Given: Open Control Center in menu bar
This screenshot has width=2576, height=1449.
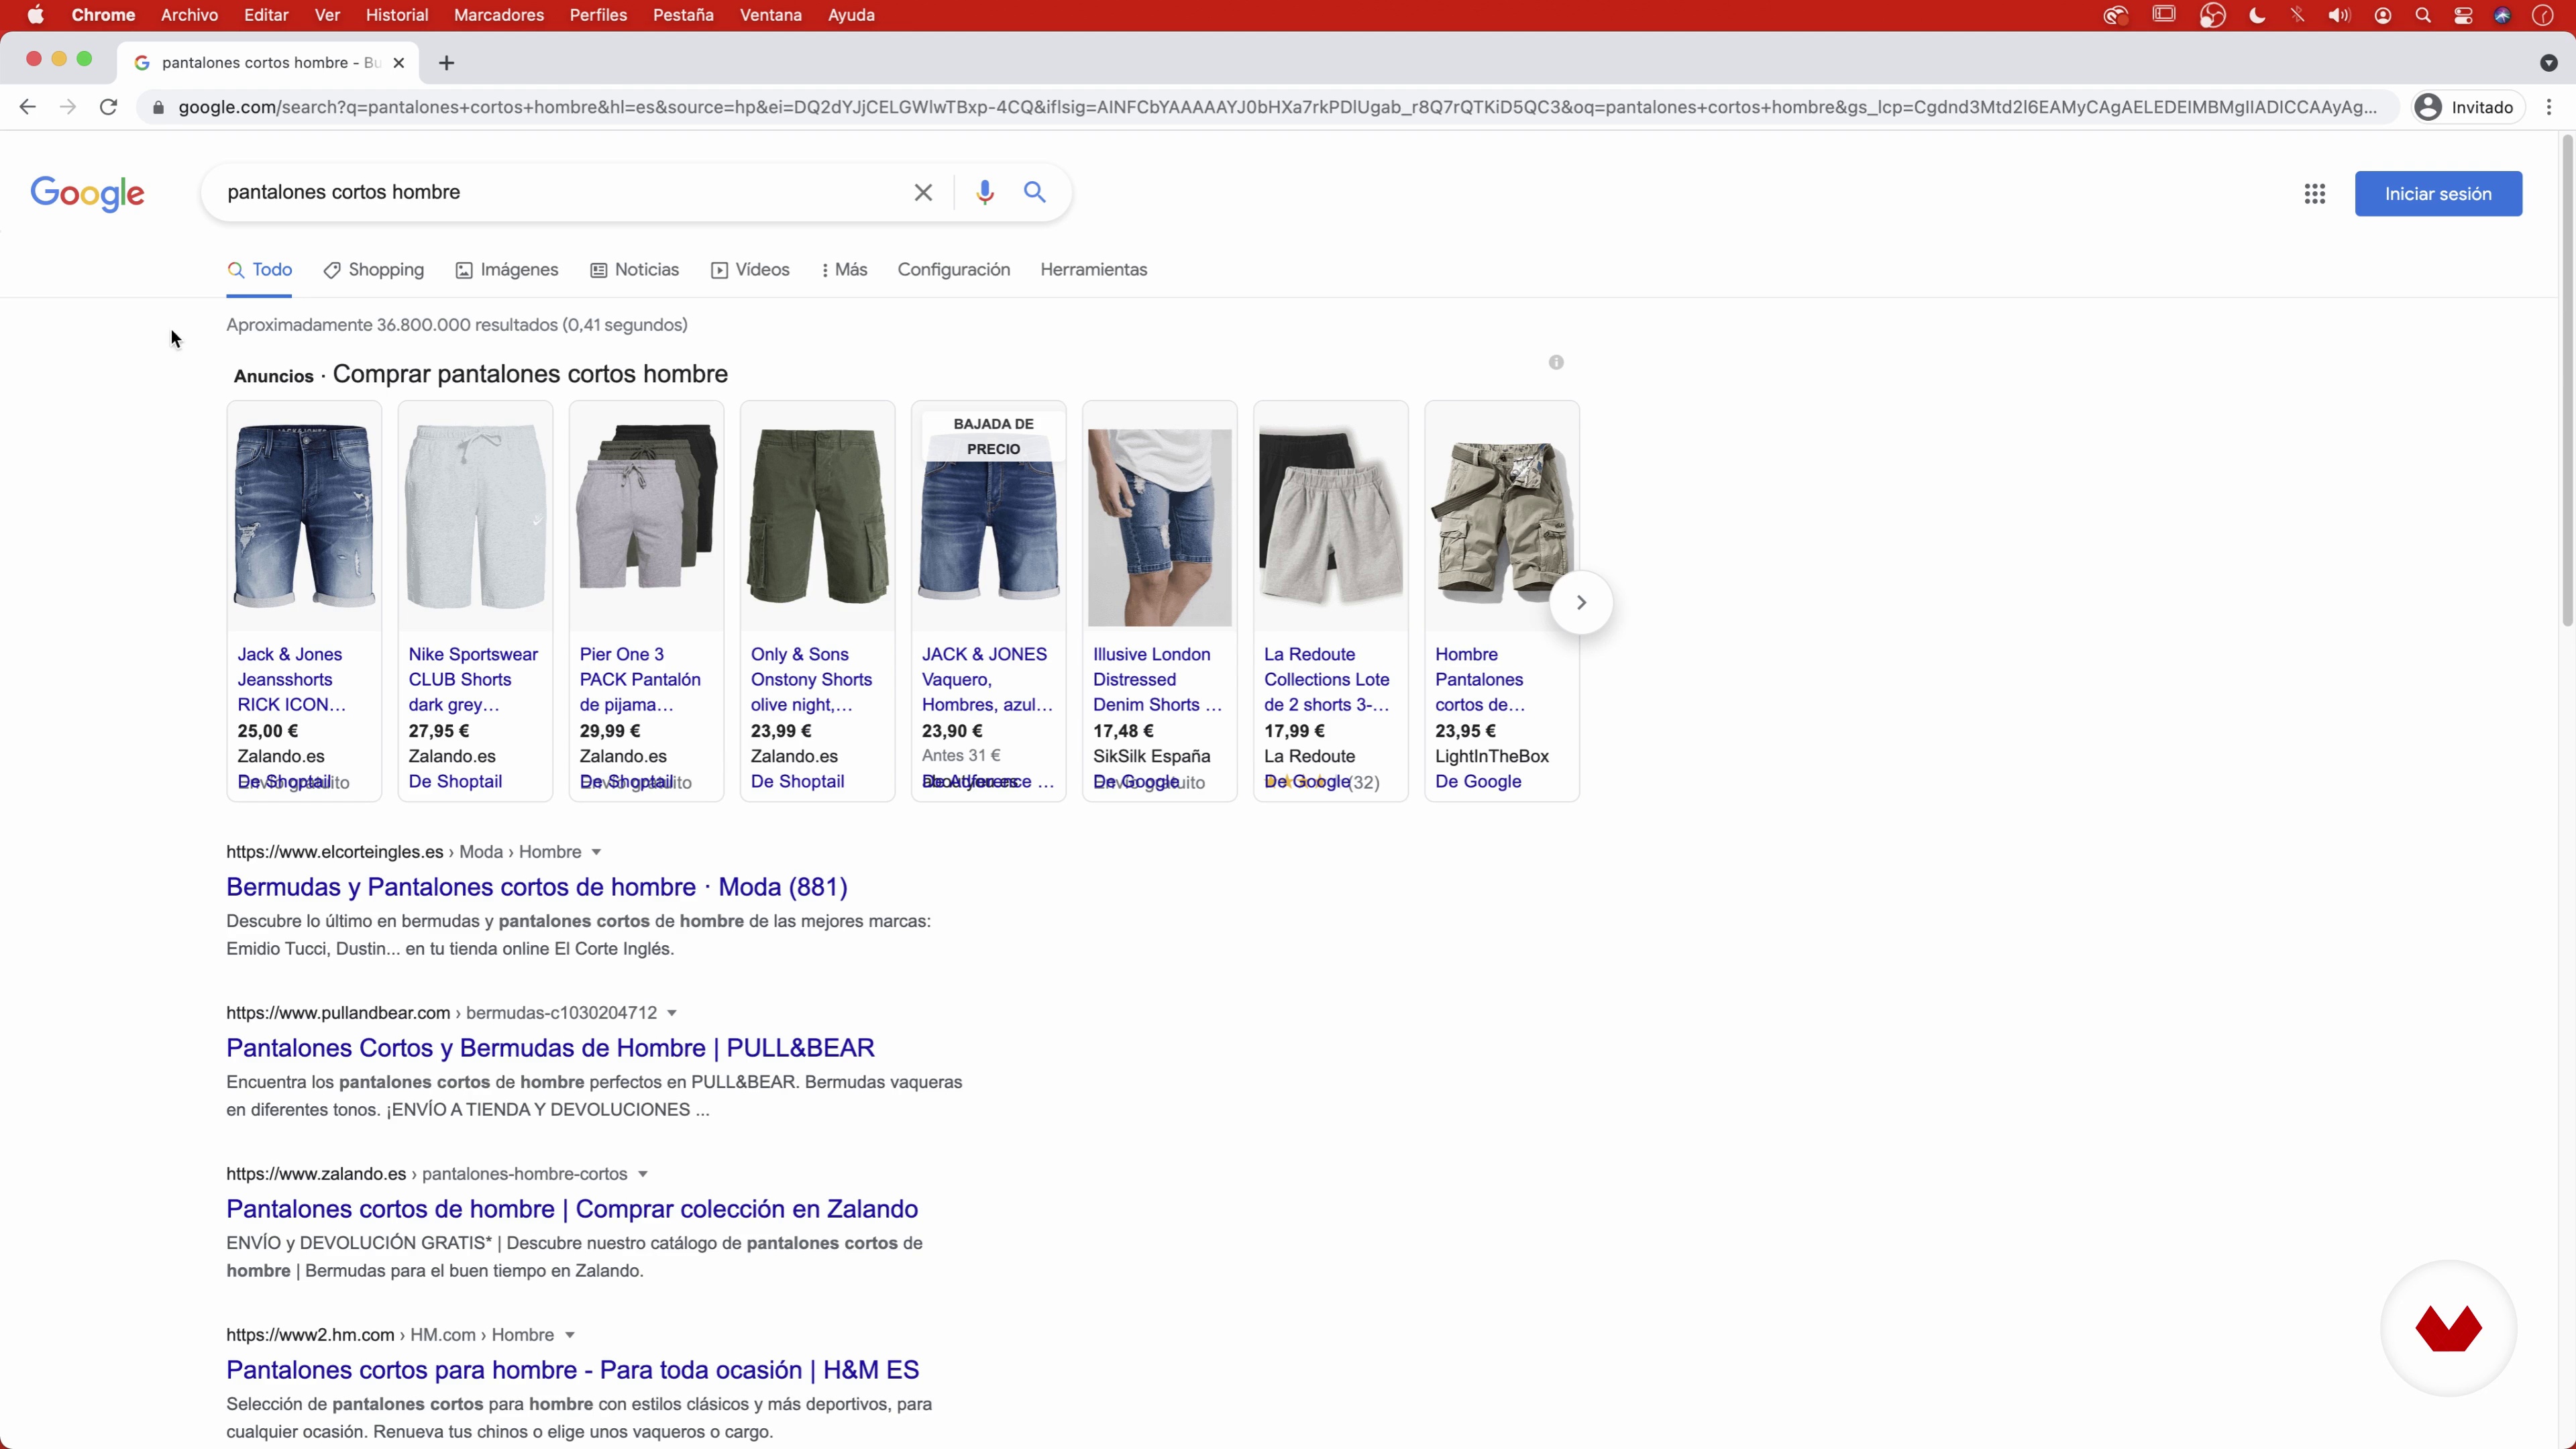Looking at the screenshot, I should (x=2463, y=15).
